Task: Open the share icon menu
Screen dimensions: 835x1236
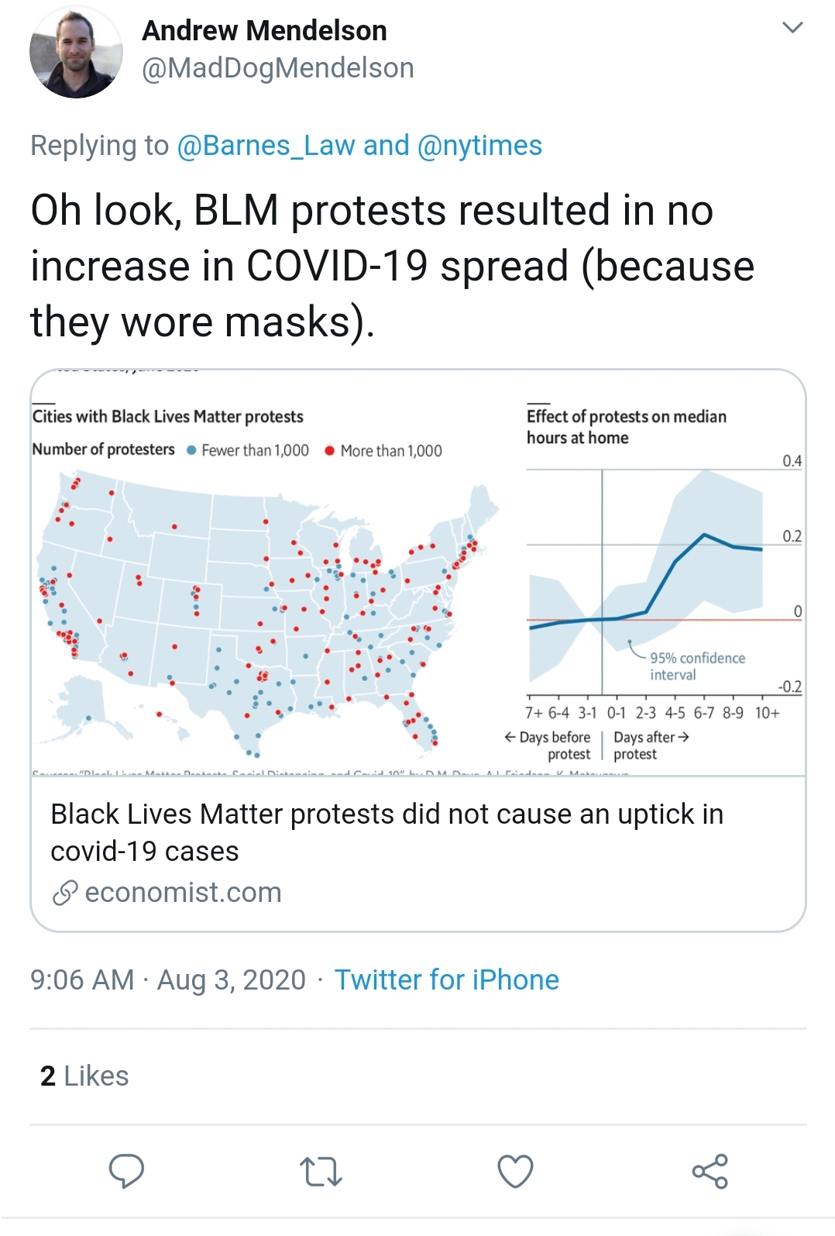Action: pos(710,1171)
